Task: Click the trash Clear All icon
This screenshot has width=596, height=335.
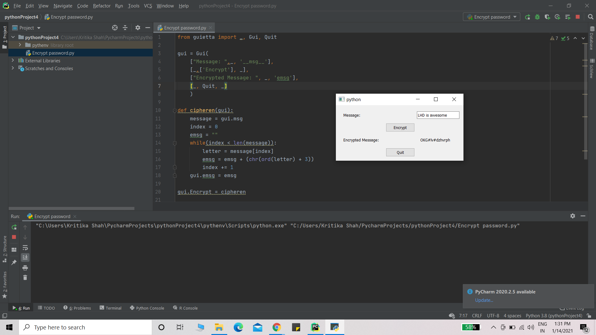Action: 25,278
